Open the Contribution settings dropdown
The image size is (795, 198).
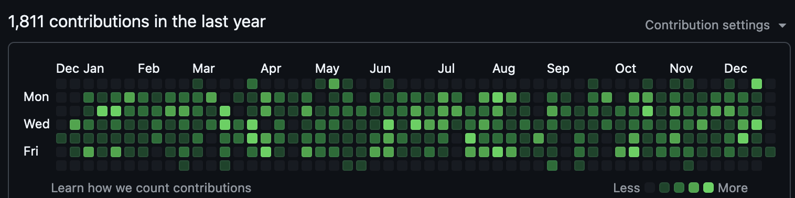(716, 25)
